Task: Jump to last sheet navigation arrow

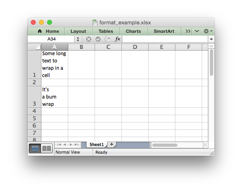Action: point(77,145)
